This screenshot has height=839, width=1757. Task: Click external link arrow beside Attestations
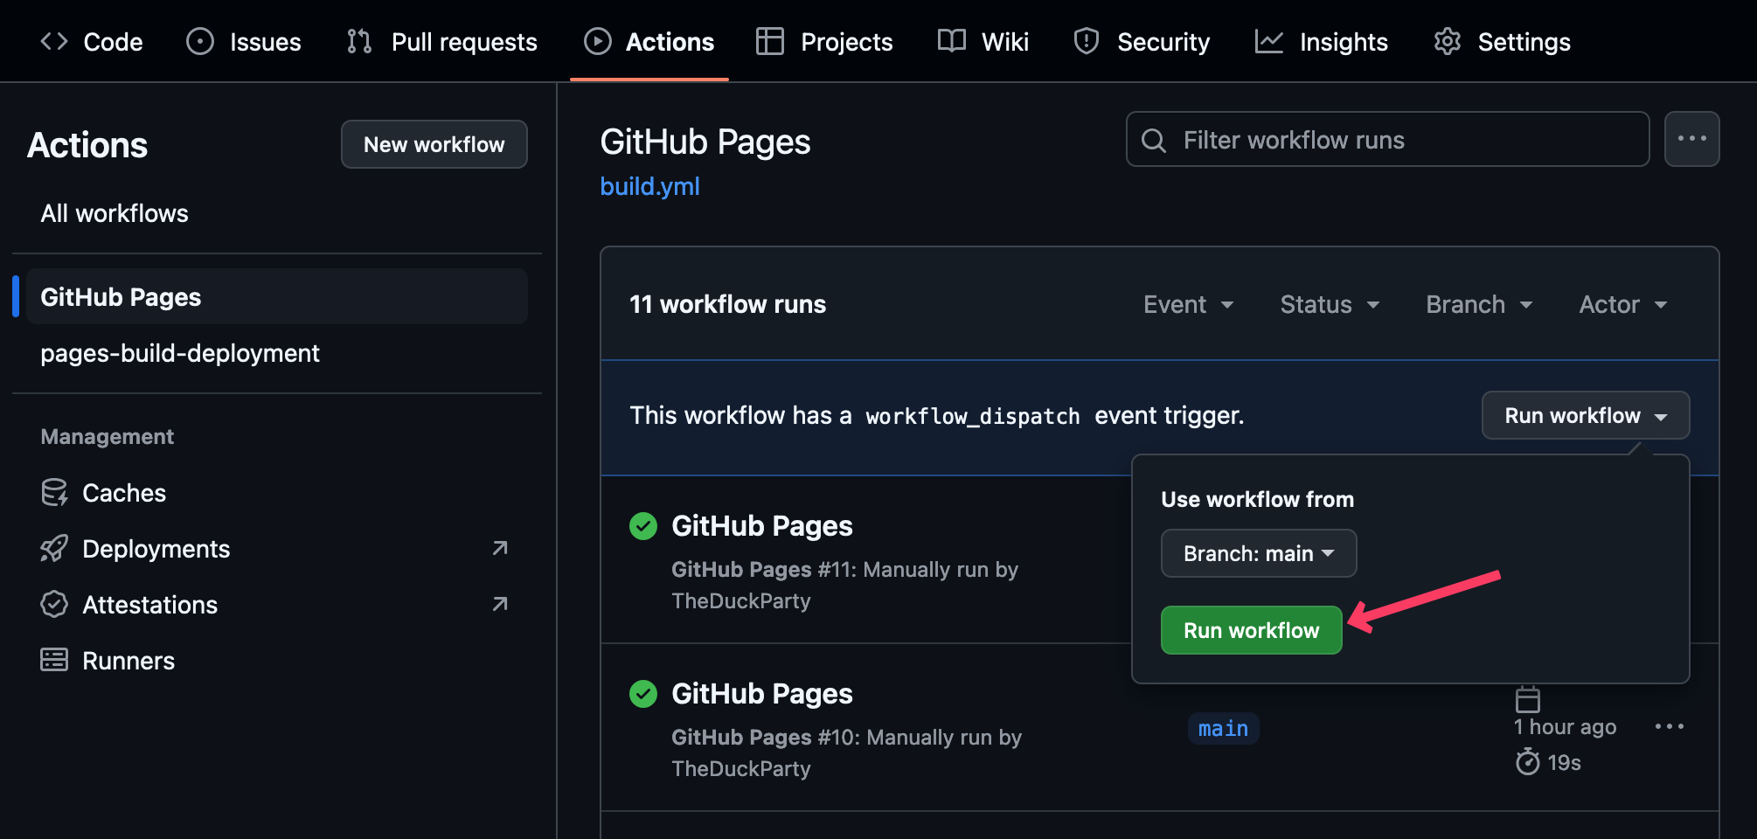[500, 604]
